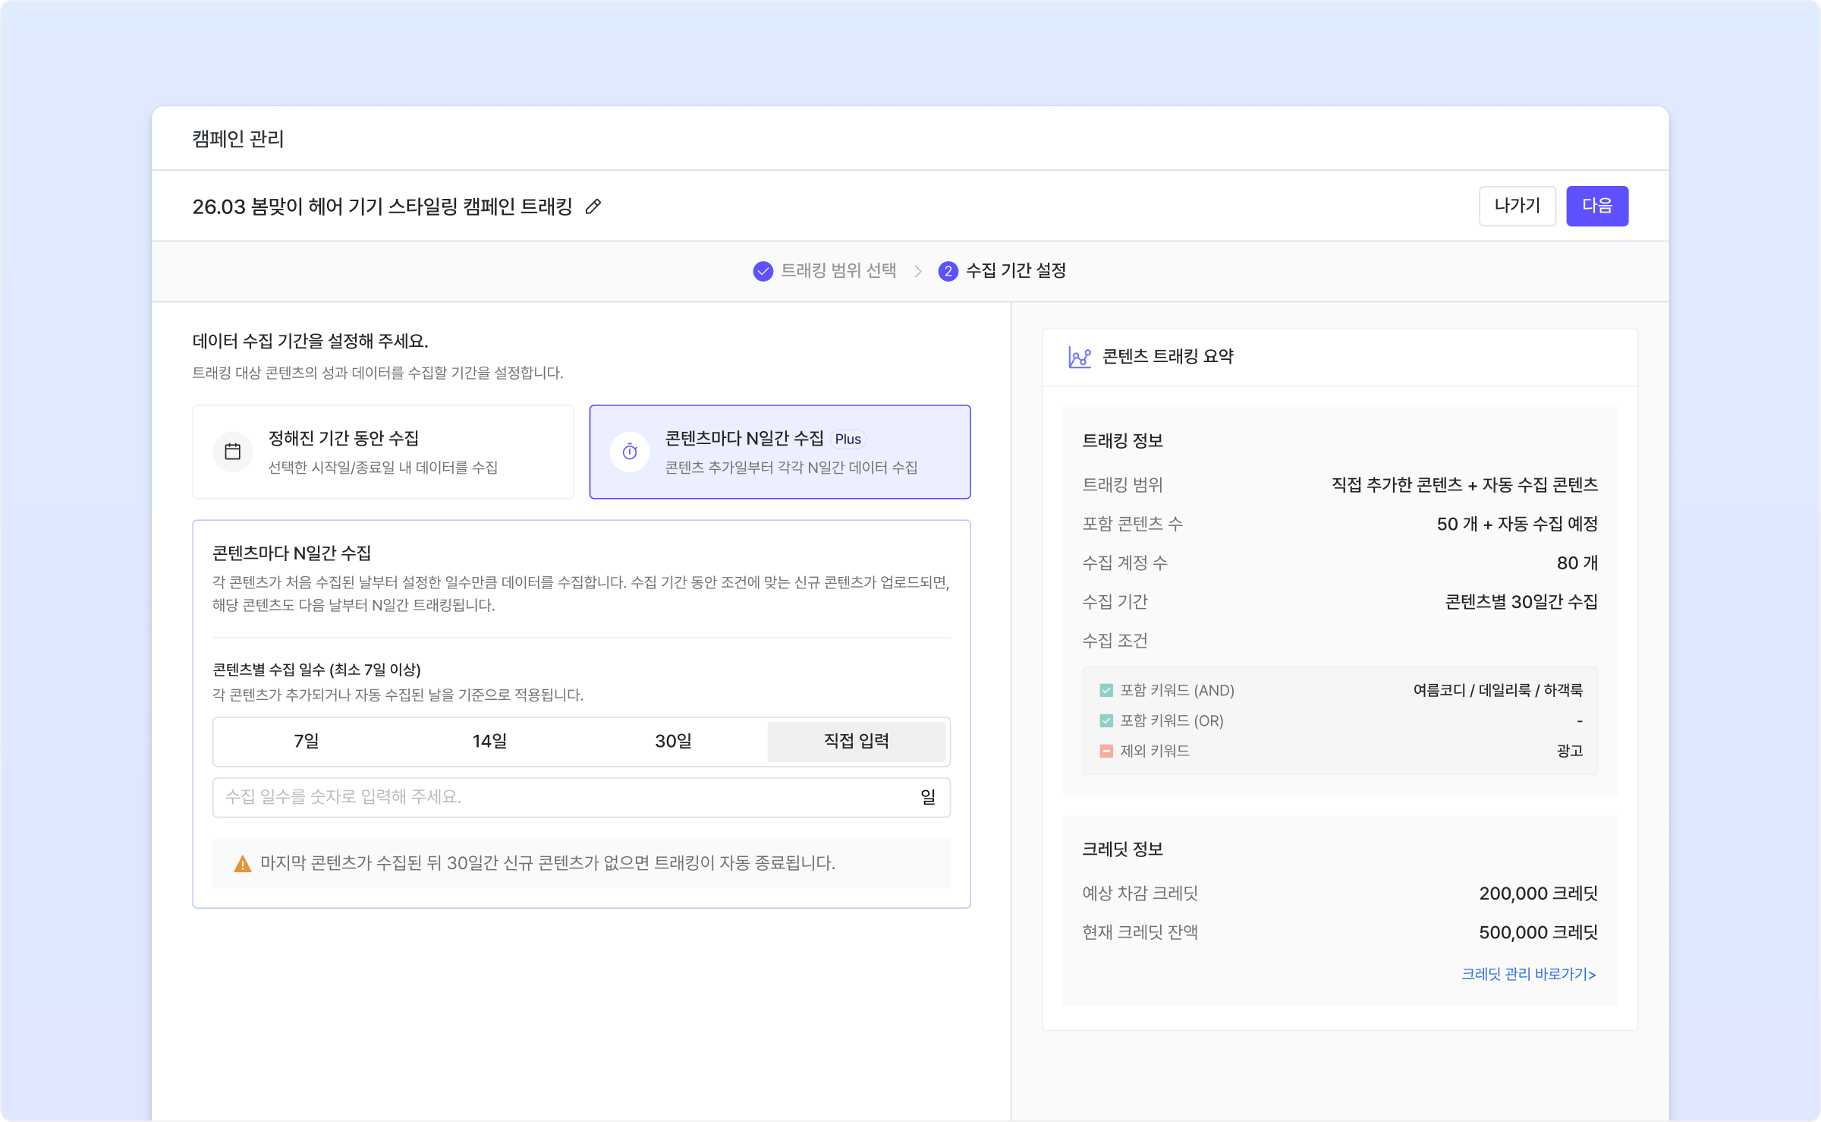Screen dimensions: 1821x1122
Task: Click the 크레딧 정보 section heading
Action: click(x=1123, y=849)
